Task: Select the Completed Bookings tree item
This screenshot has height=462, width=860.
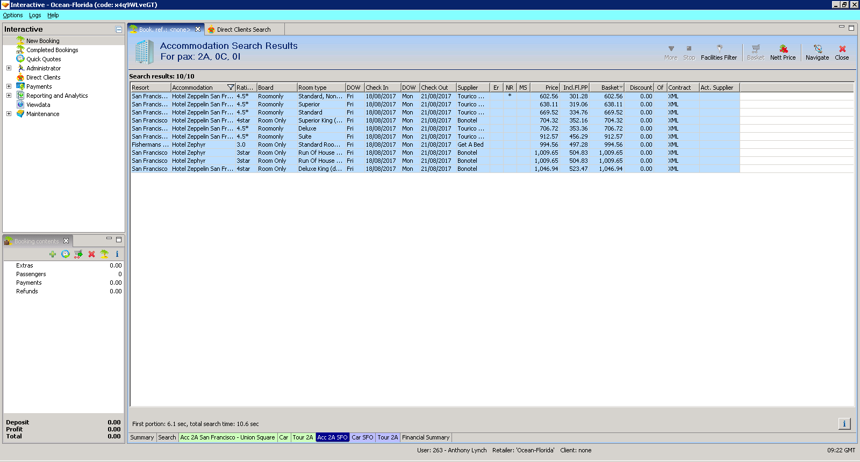Action: click(52, 50)
